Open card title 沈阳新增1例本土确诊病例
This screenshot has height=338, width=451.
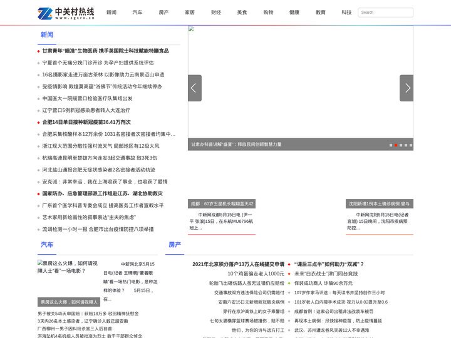click(380, 204)
